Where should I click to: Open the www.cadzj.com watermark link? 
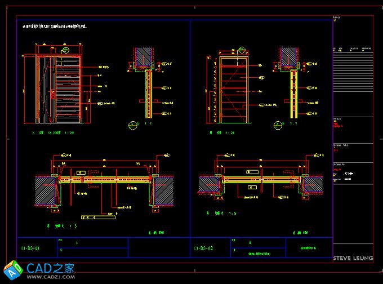coord(51,277)
